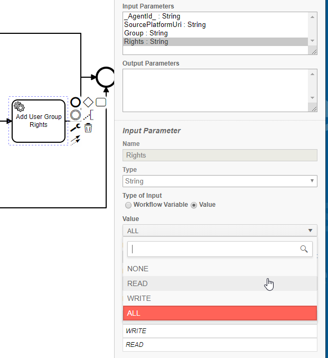Append a gateway diamond to the task
The height and width of the screenshot is (358, 328).
tap(88, 102)
